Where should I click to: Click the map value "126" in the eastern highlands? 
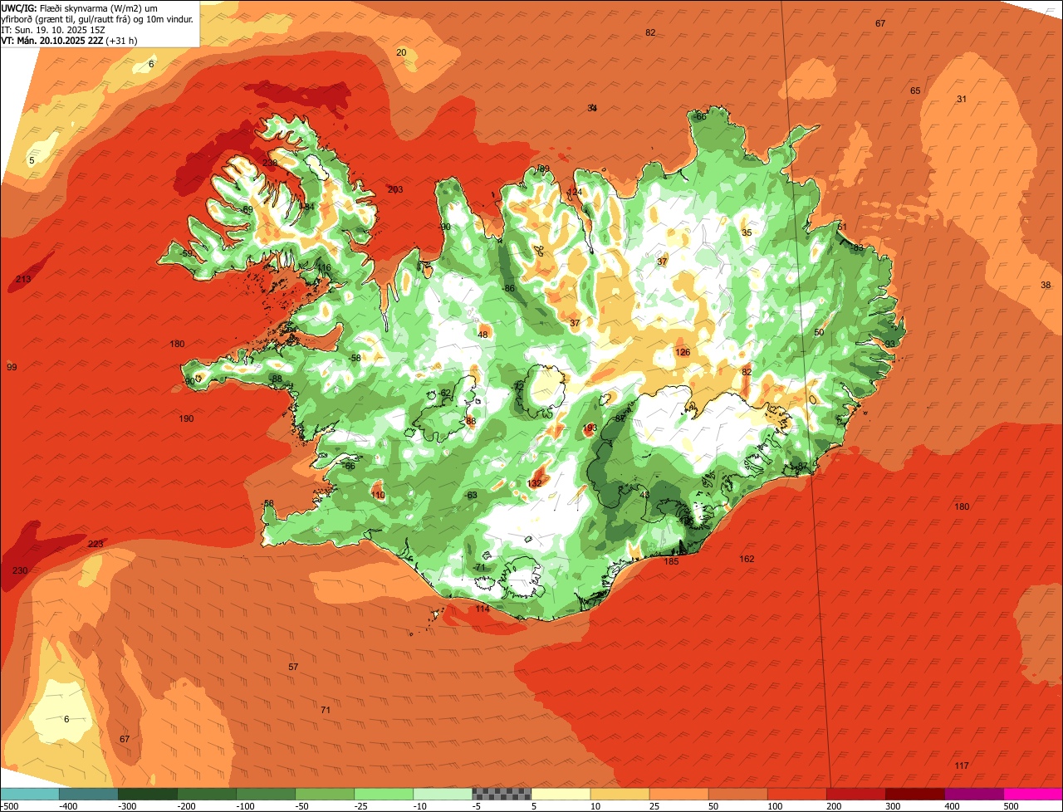point(683,353)
